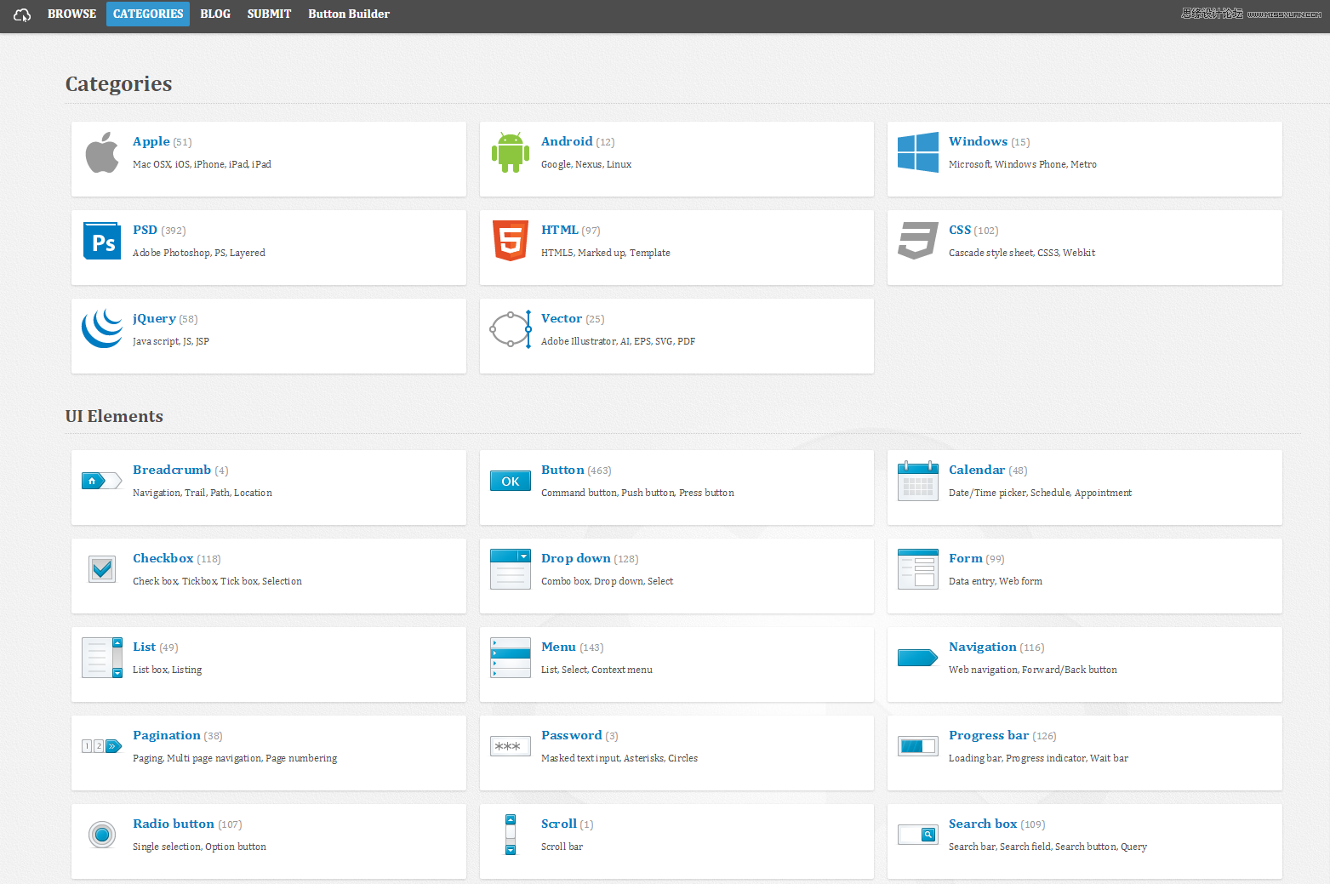Click the cloud logo icon
Viewport: 1330px width, 884px height.
pyautogui.click(x=22, y=14)
